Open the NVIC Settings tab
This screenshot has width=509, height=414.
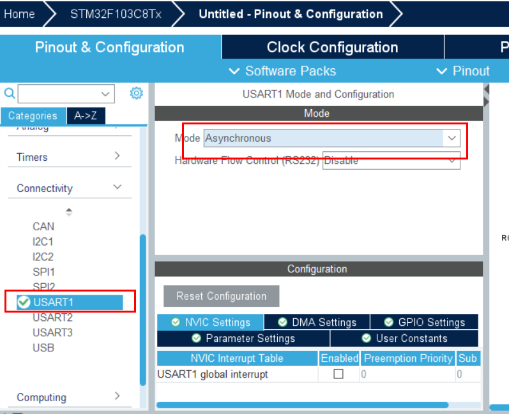coord(211,322)
